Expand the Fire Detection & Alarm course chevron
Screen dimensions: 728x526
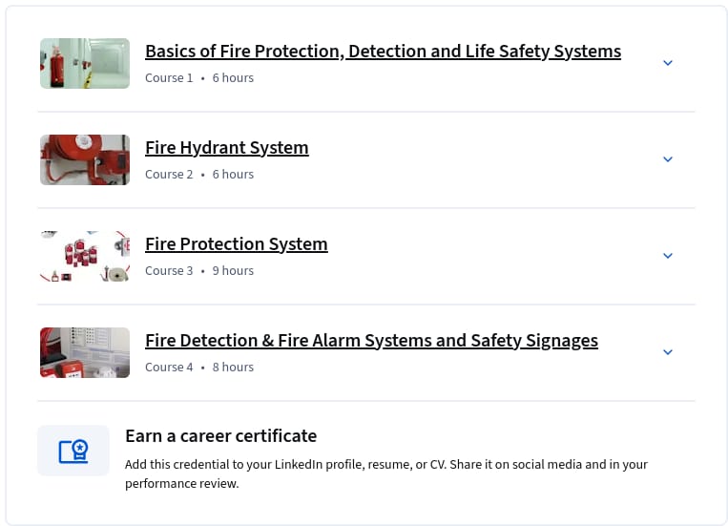pyautogui.click(x=668, y=352)
